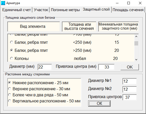Click the Привязка центра (мм) field
146x114 pixels.
106,67
